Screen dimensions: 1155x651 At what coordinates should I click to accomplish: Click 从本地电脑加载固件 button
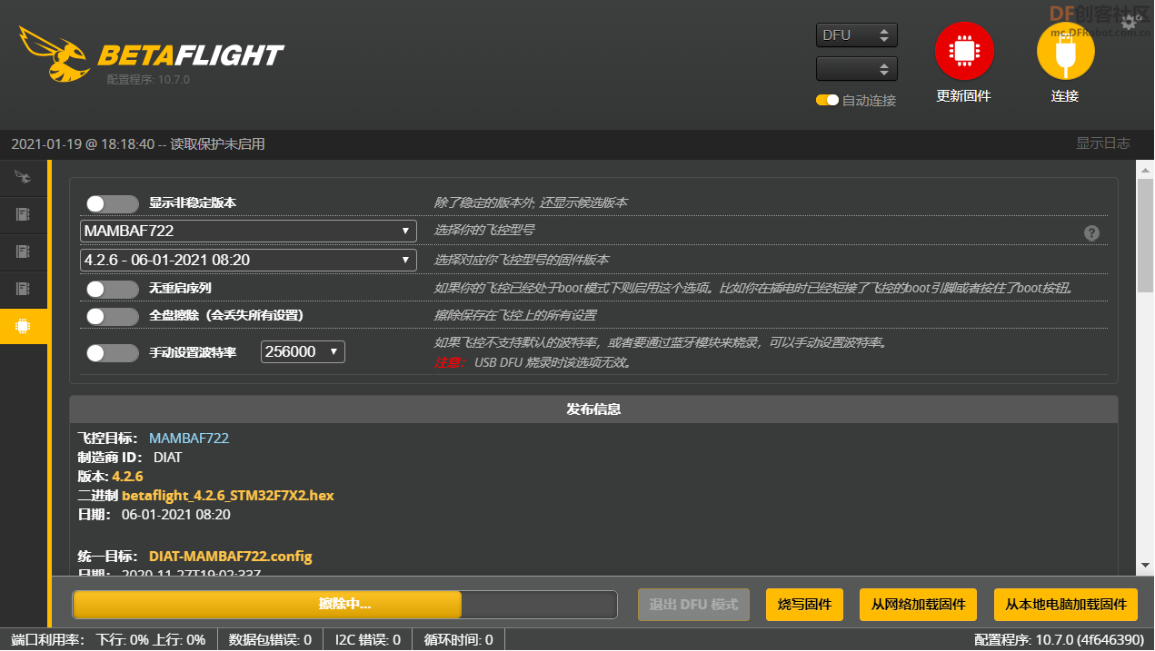1066,604
